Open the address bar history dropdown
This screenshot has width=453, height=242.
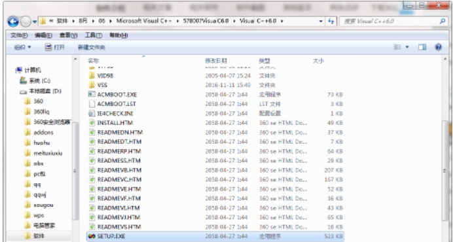[321, 22]
